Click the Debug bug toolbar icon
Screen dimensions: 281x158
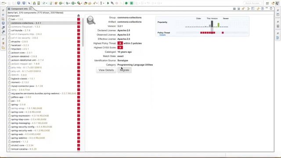click(x=67, y=3)
